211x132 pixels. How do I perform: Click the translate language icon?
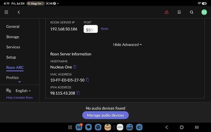click(x=9, y=91)
